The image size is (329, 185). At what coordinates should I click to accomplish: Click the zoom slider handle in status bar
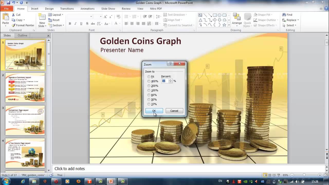pyautogui.click(x=304, y=175)
